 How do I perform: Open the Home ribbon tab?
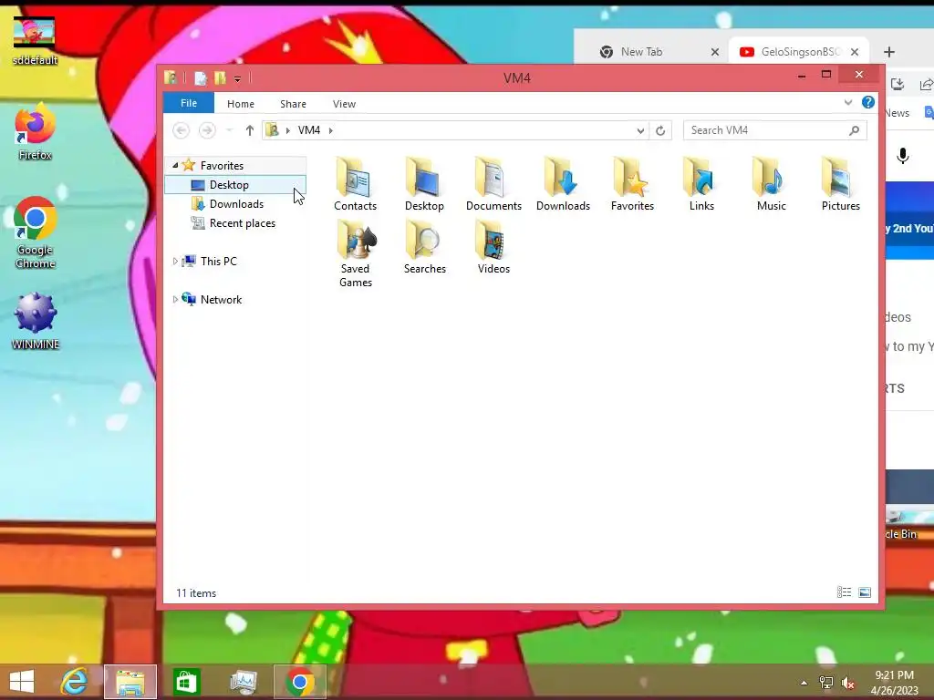241,104
